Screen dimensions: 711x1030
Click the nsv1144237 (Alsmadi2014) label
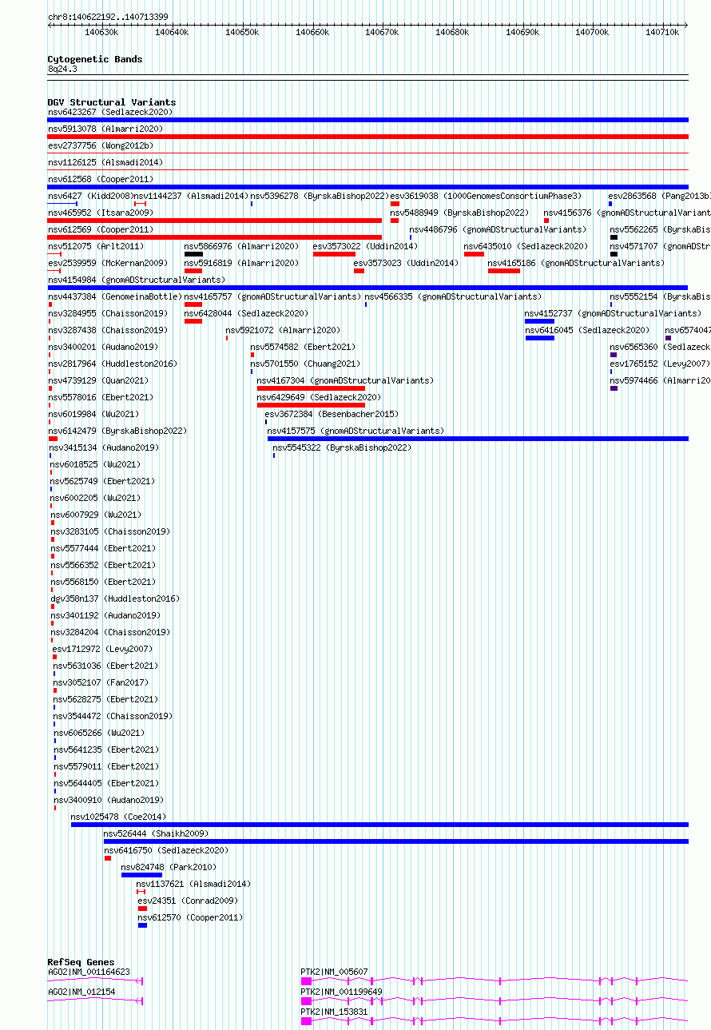[190, 196]
